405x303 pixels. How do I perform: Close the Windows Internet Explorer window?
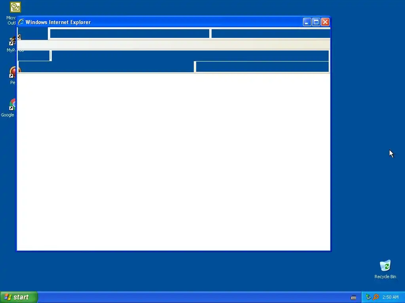[x=325, y=22]
